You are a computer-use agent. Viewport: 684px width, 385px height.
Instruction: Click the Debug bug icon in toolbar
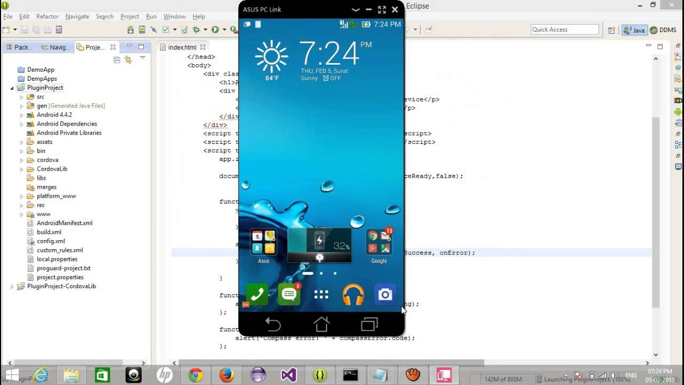point(197,30)
